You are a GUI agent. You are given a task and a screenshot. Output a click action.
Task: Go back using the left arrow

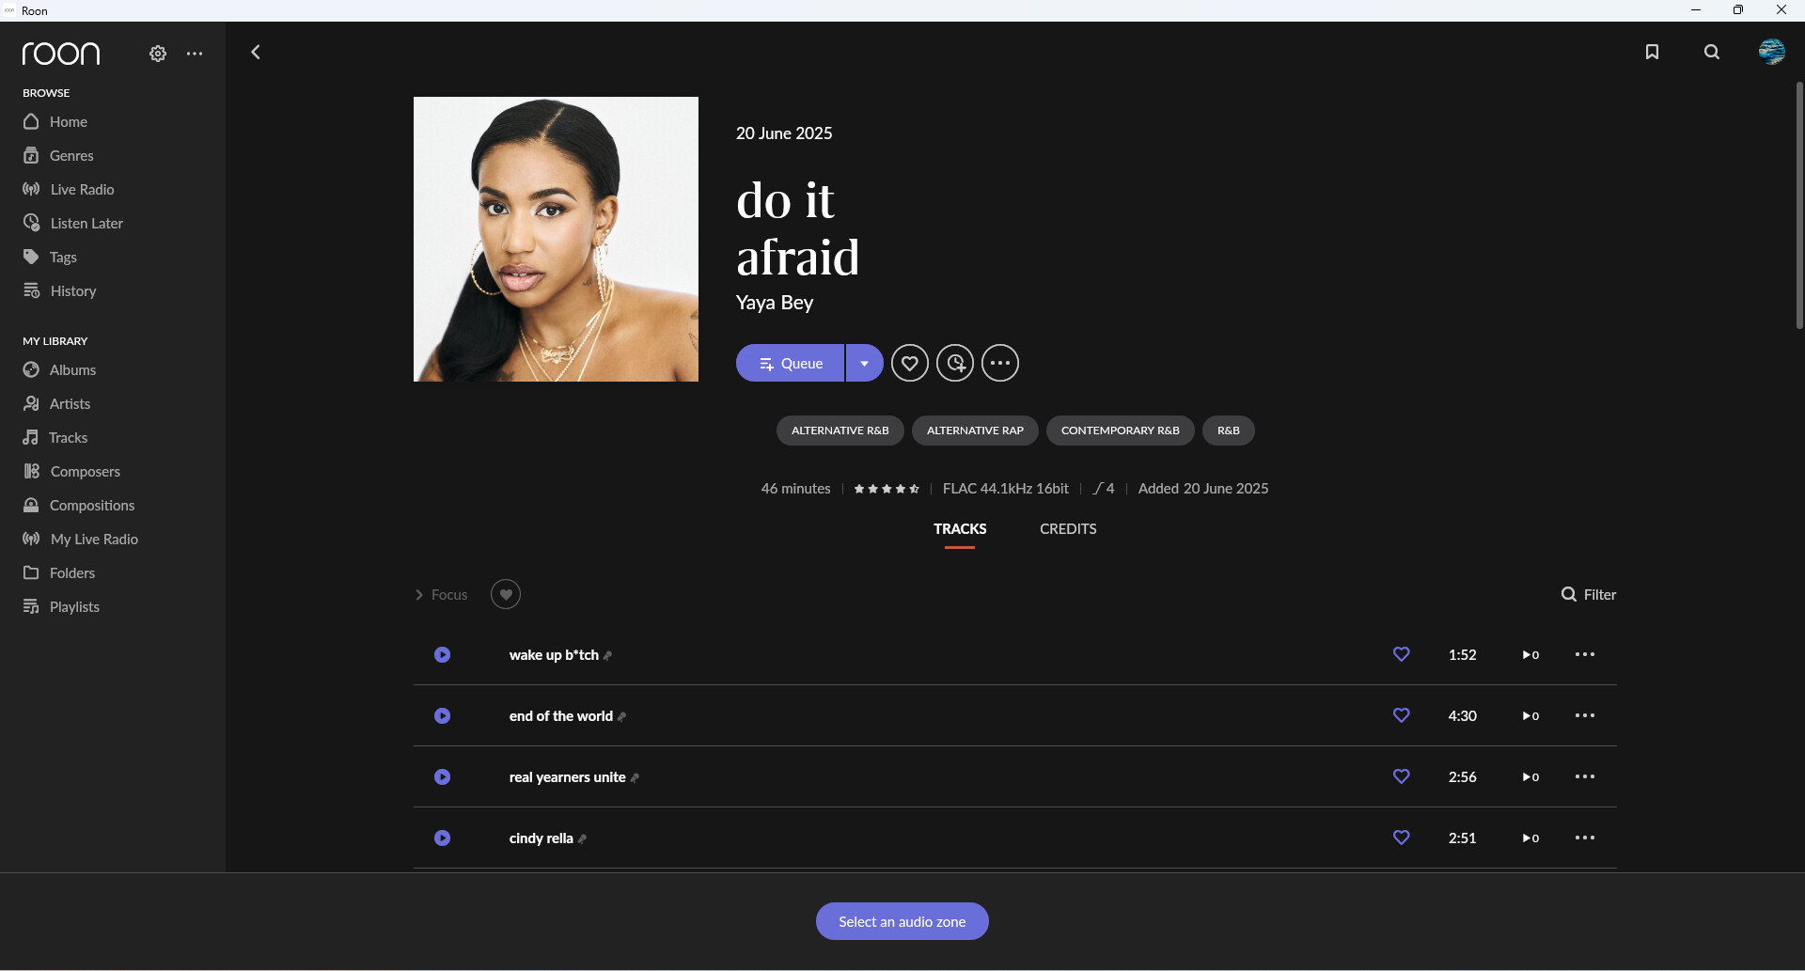(256, 53)
